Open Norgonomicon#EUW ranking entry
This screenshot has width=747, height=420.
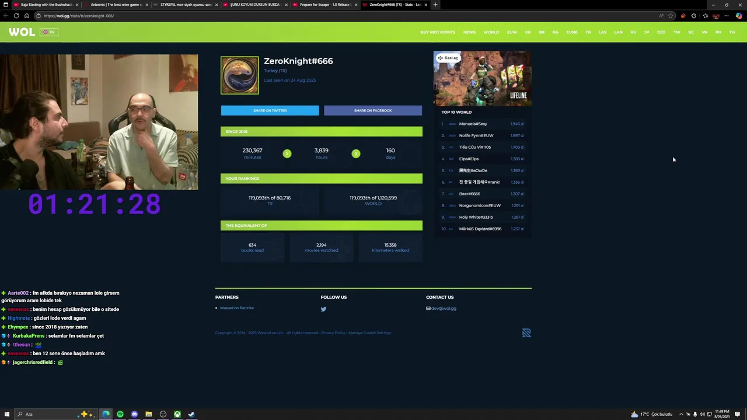[480, 205]
